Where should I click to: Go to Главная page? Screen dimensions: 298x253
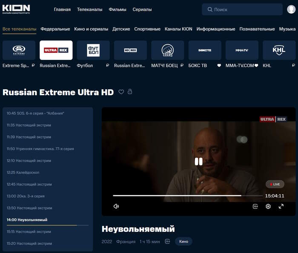(62, 9)
